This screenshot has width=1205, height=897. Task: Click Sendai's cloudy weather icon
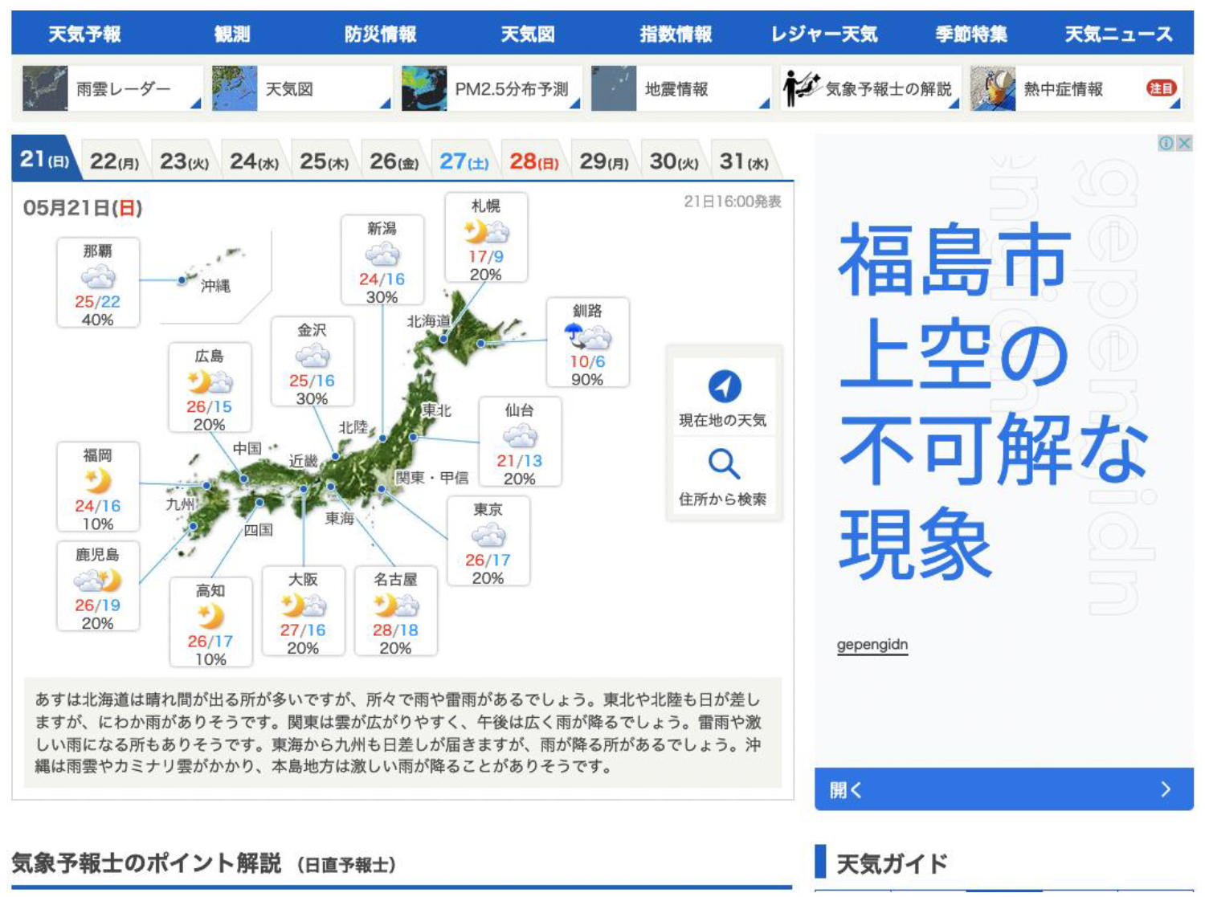(520, 436)
